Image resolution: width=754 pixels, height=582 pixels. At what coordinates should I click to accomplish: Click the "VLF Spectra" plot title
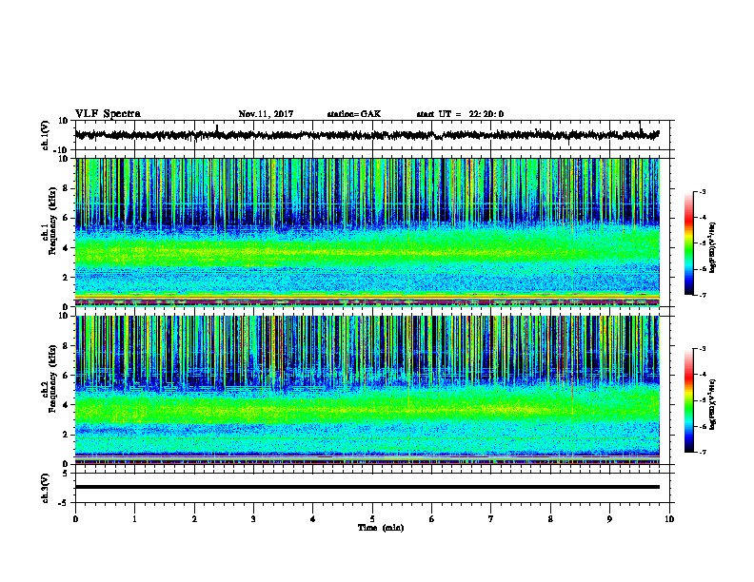point(108,113)
